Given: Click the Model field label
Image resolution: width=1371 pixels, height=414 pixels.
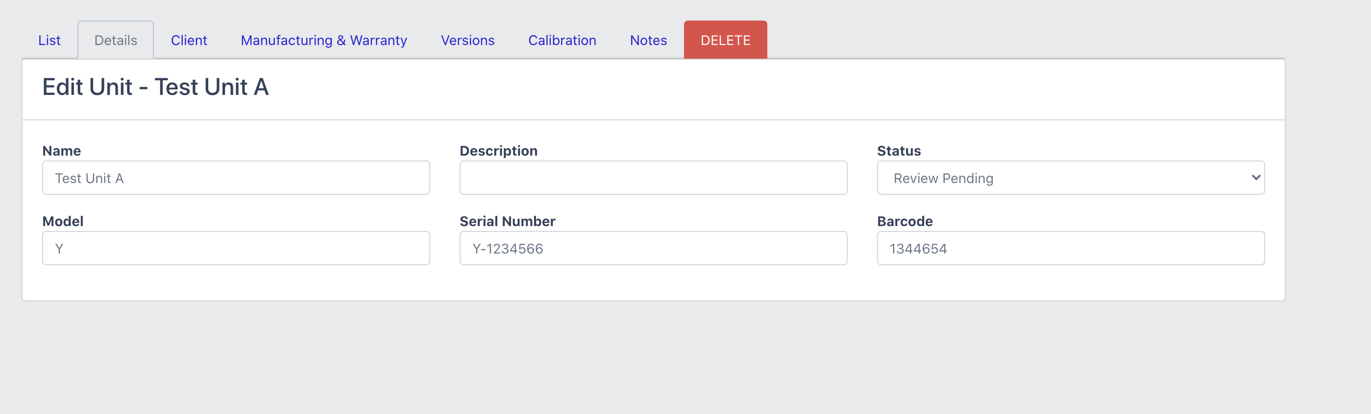Looking at the screenshot, I should tap(63, 221).
